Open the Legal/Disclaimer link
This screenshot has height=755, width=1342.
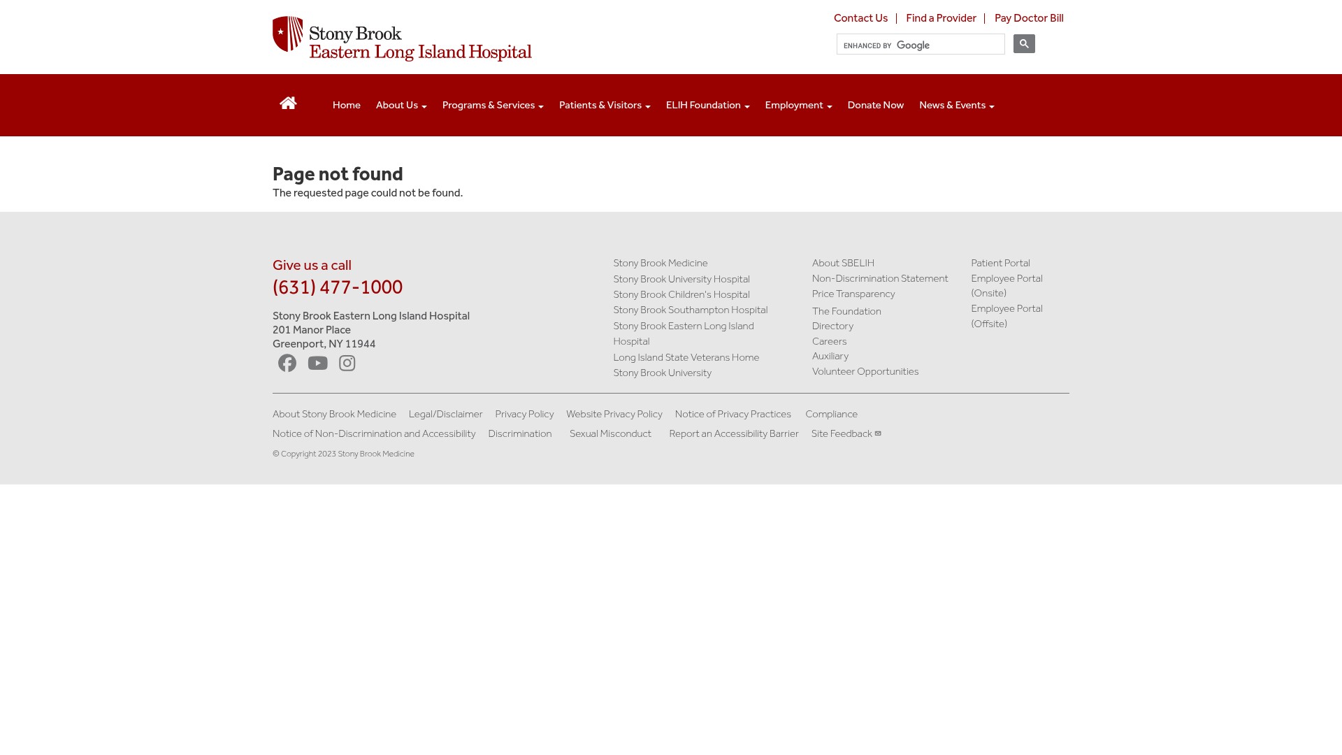tap(446, 414)
